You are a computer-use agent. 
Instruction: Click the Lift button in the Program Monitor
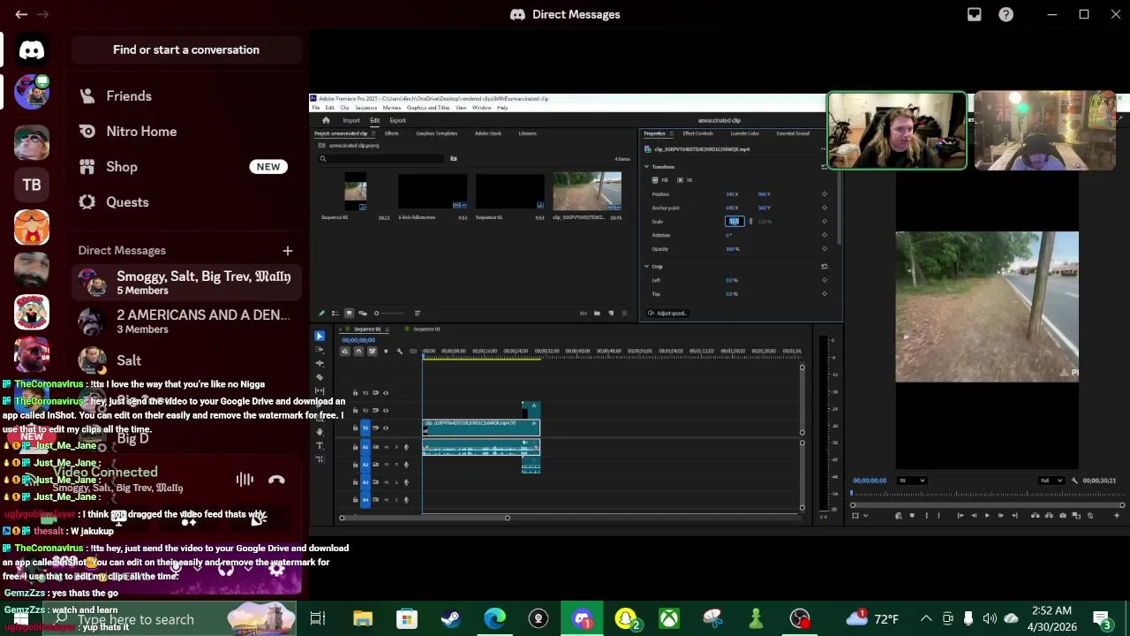tap(1036, 515)
